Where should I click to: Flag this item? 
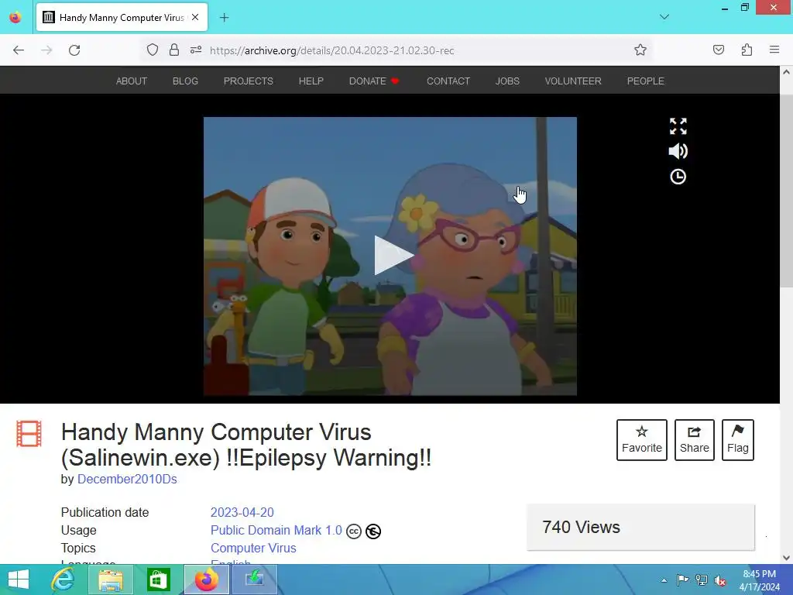[738, 440]
